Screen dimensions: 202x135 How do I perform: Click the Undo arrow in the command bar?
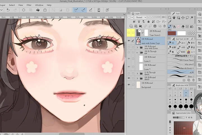click(x=8, y=10)
